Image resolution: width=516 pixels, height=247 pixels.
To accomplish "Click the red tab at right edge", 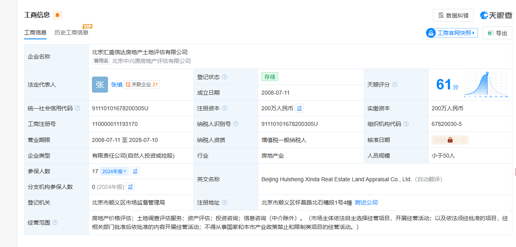I will click(515, 172).
